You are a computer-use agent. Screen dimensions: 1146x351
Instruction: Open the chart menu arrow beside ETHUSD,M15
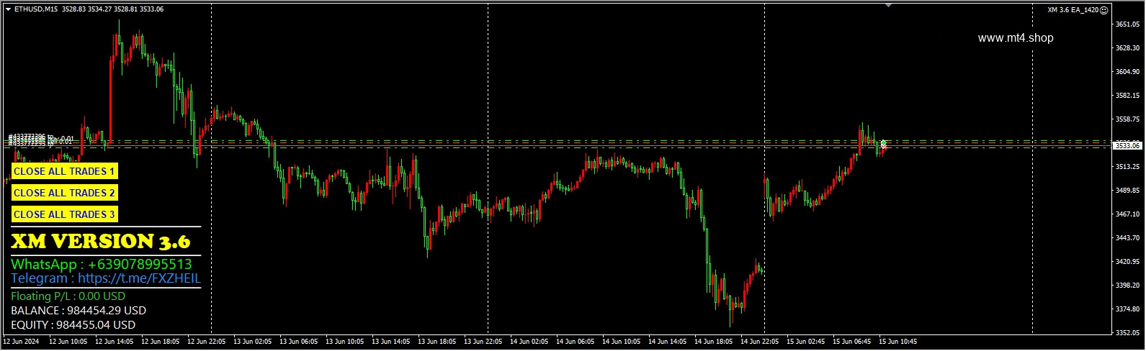click(x=8, y=9)
